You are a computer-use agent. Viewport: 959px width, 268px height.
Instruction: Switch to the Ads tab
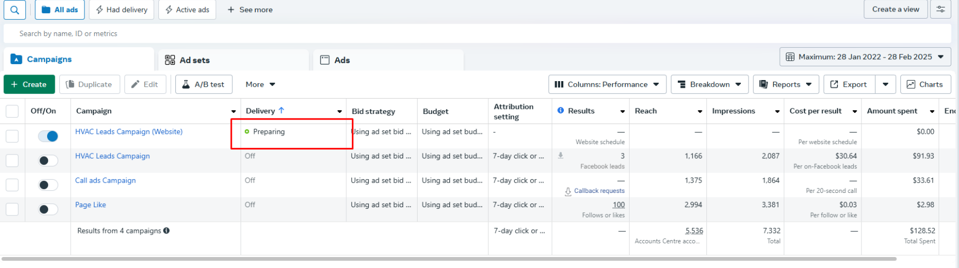click(x=342, y=60)
